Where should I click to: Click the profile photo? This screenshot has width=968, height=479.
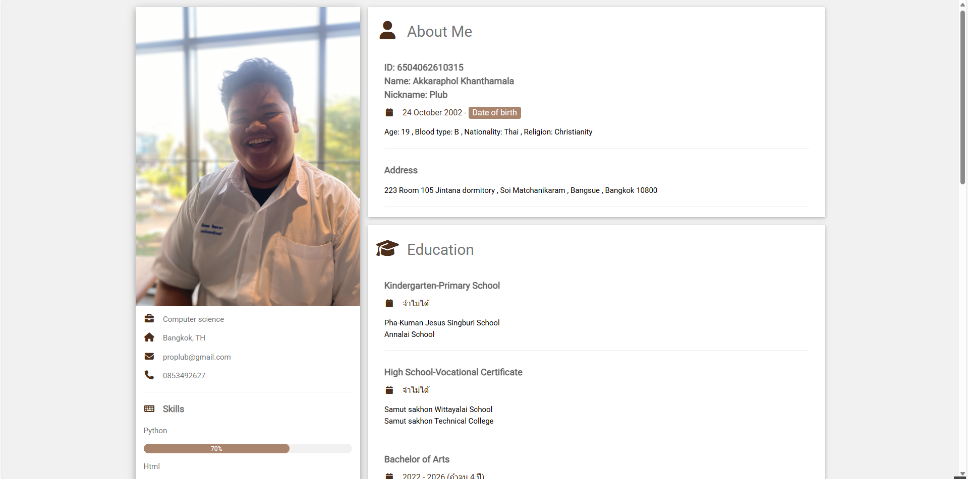[248, 157]
